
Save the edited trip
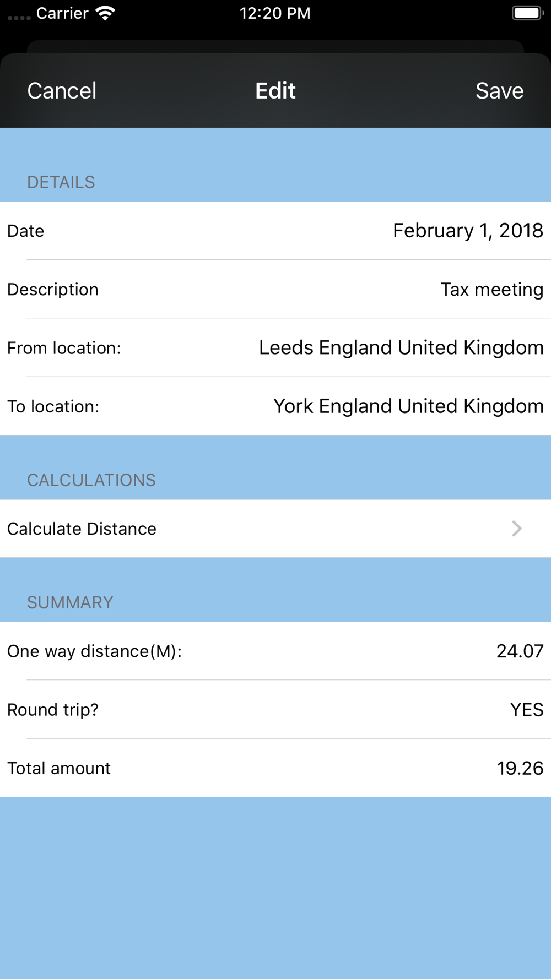499,91
